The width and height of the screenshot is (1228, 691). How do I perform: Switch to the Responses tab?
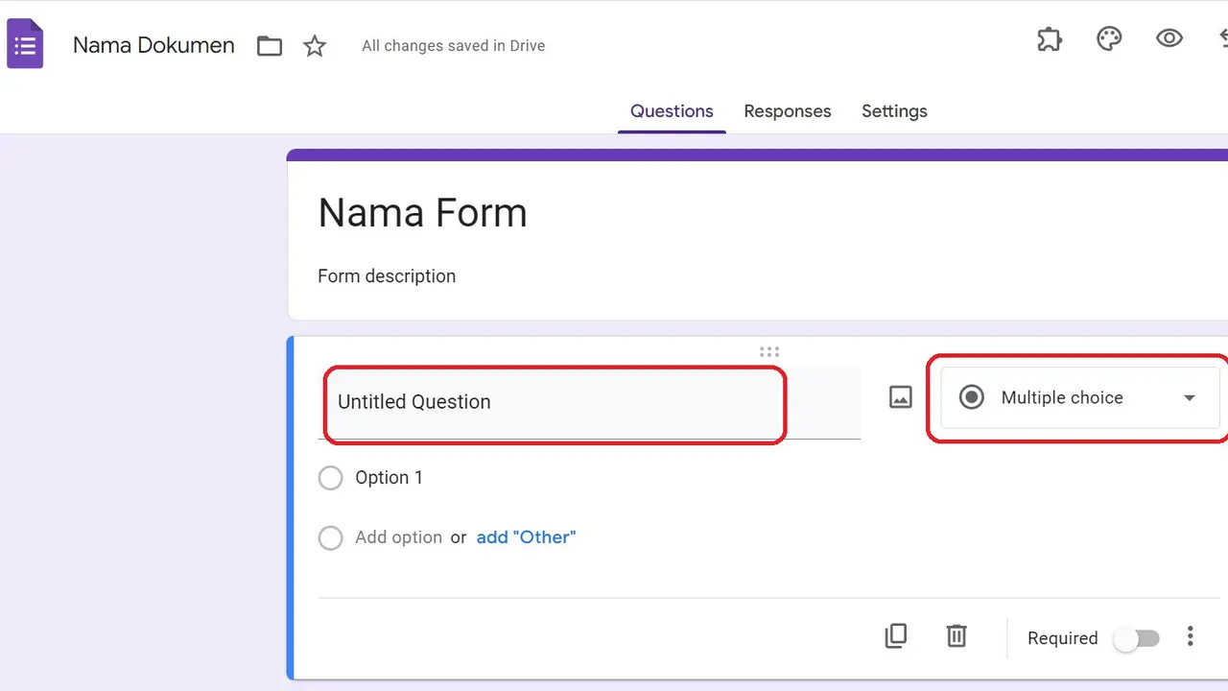[x=787, y=110]
